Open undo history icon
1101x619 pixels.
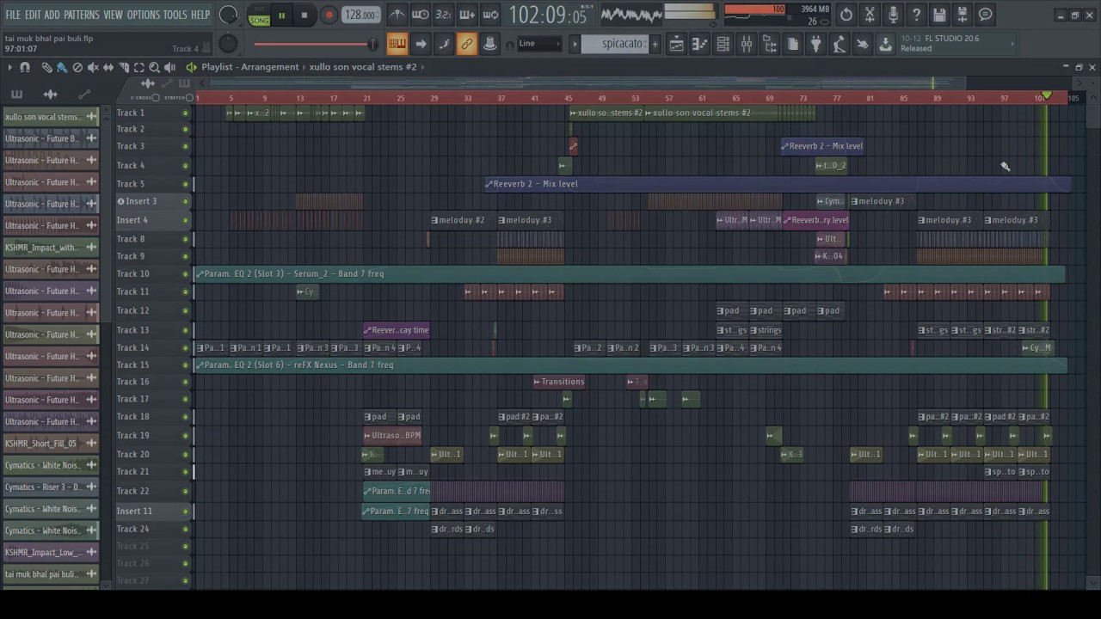tap(846, 15)
